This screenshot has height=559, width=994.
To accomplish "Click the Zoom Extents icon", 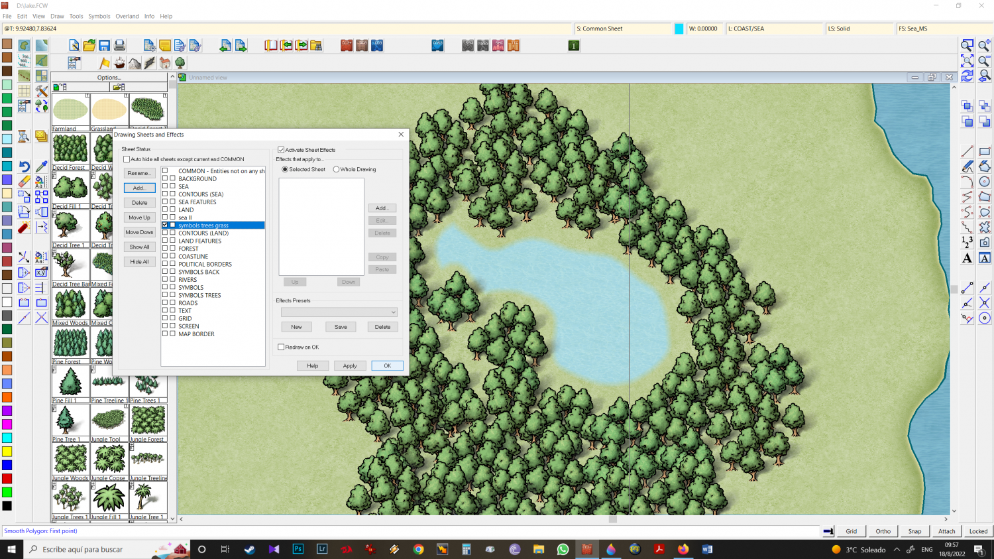I will [x=967, y=60].
